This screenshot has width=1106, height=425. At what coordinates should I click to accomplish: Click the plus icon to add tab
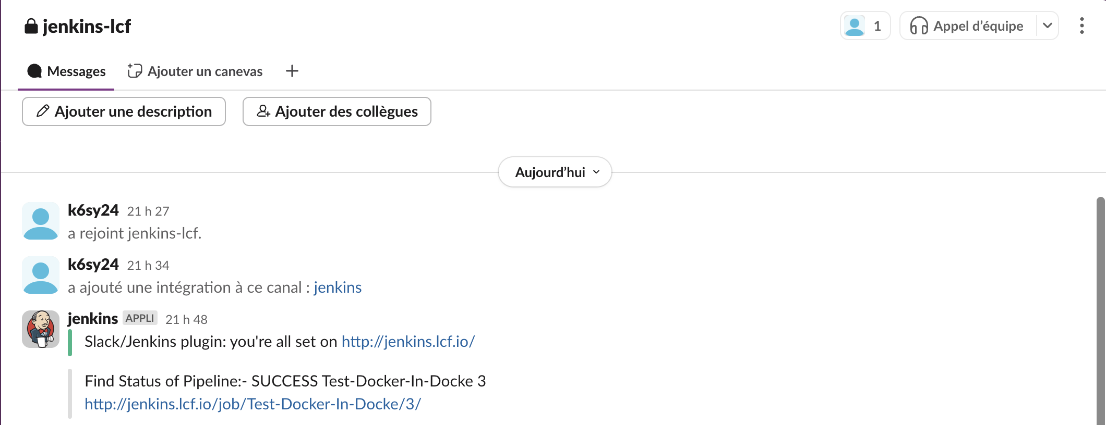(292, 71)
